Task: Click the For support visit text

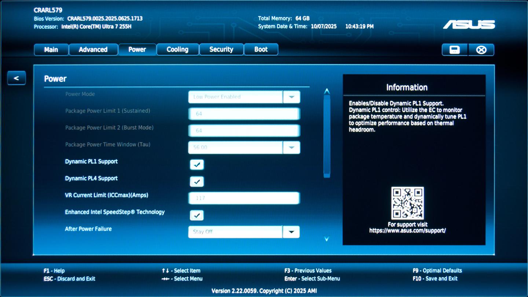Action: [x=408, y=224]
